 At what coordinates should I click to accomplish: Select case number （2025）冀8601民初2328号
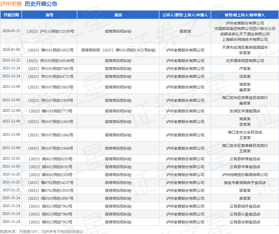point(50,175)
